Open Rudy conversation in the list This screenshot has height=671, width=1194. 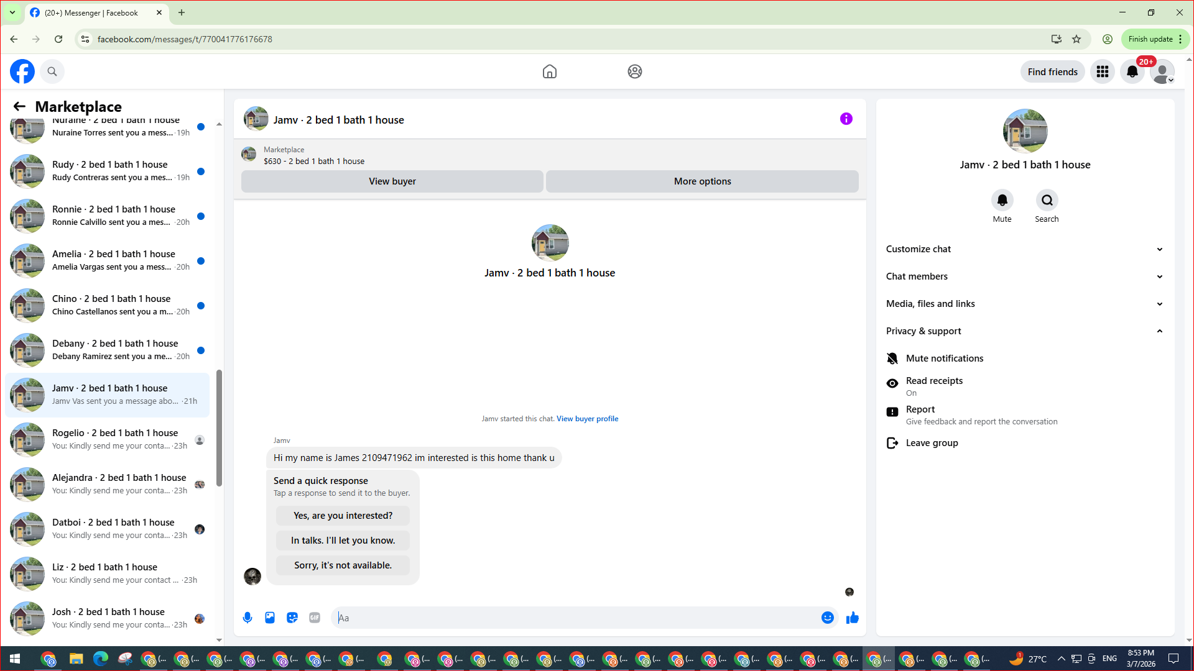point(107,171)
